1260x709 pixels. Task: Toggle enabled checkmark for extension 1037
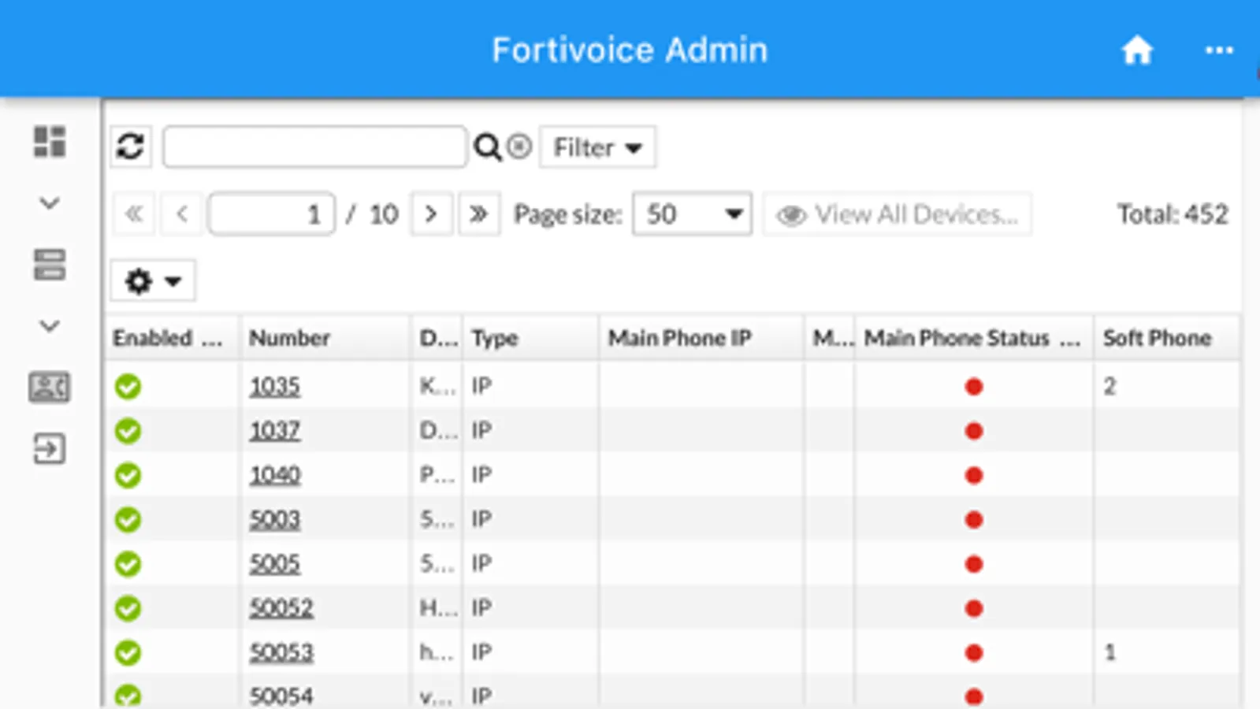click(128, 431)
